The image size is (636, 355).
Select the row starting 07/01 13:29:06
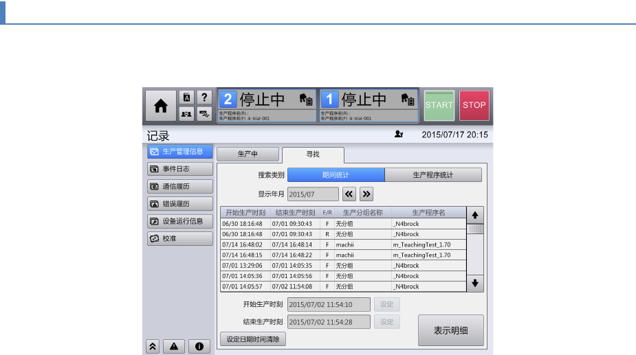tap(344, 266)
